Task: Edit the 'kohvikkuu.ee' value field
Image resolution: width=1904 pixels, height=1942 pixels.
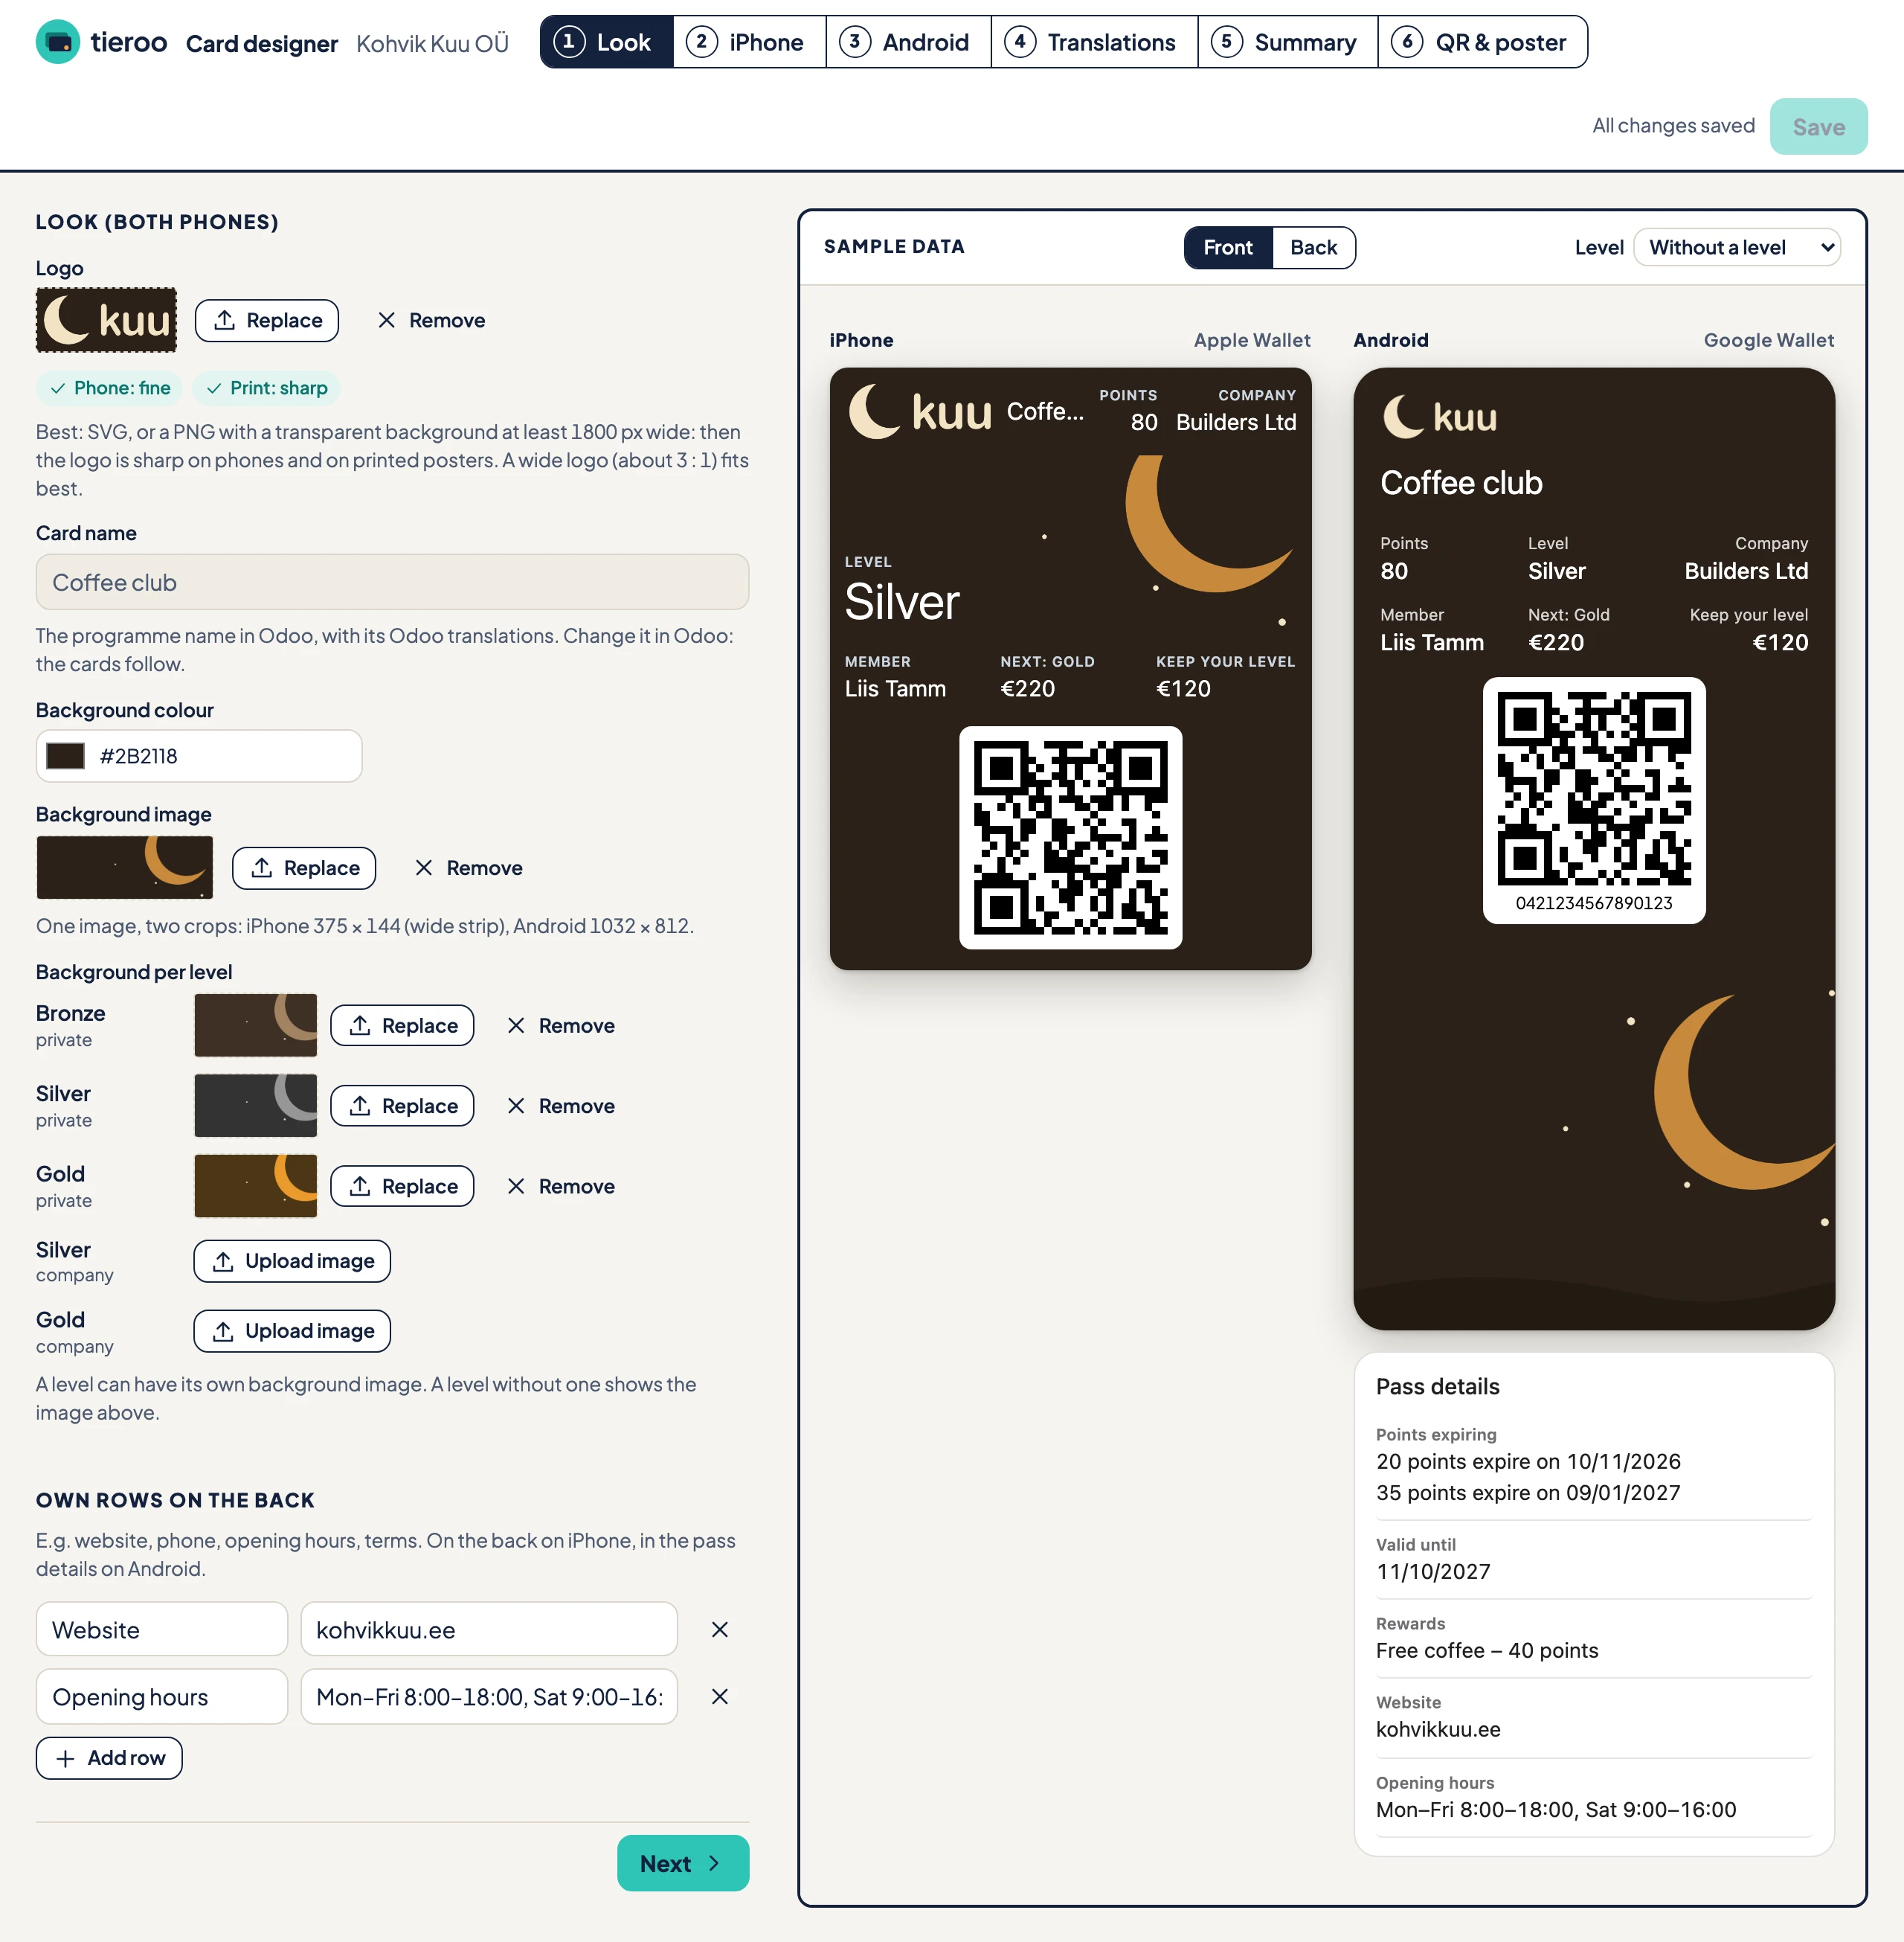Action: point(489,1629)
